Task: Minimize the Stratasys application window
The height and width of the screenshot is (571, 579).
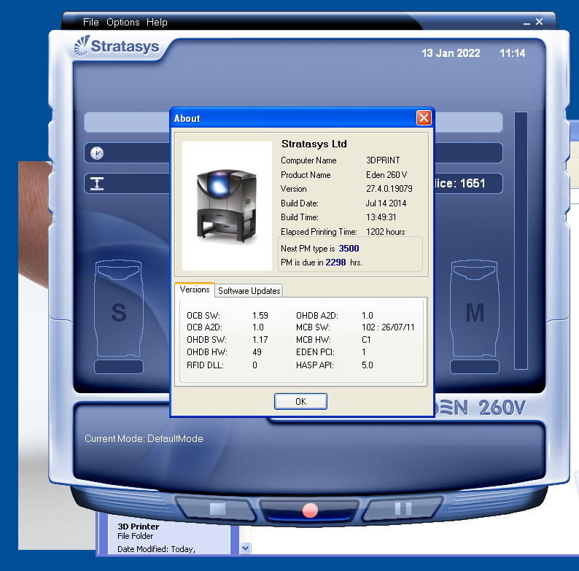Action: (x=527, y=23)
